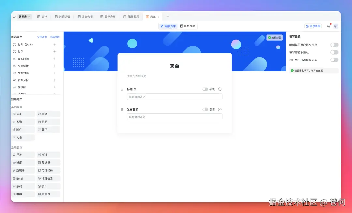
Task: Toggle 必填 for the 标题 question
Action: click(x=205, y=89)
